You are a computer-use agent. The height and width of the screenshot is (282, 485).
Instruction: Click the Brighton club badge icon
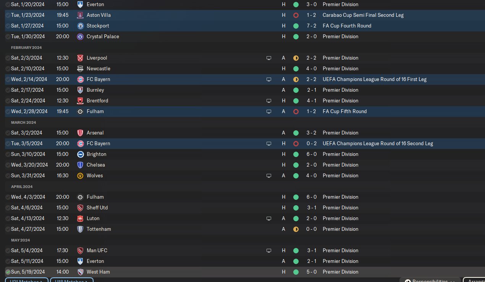click(80, 154)
